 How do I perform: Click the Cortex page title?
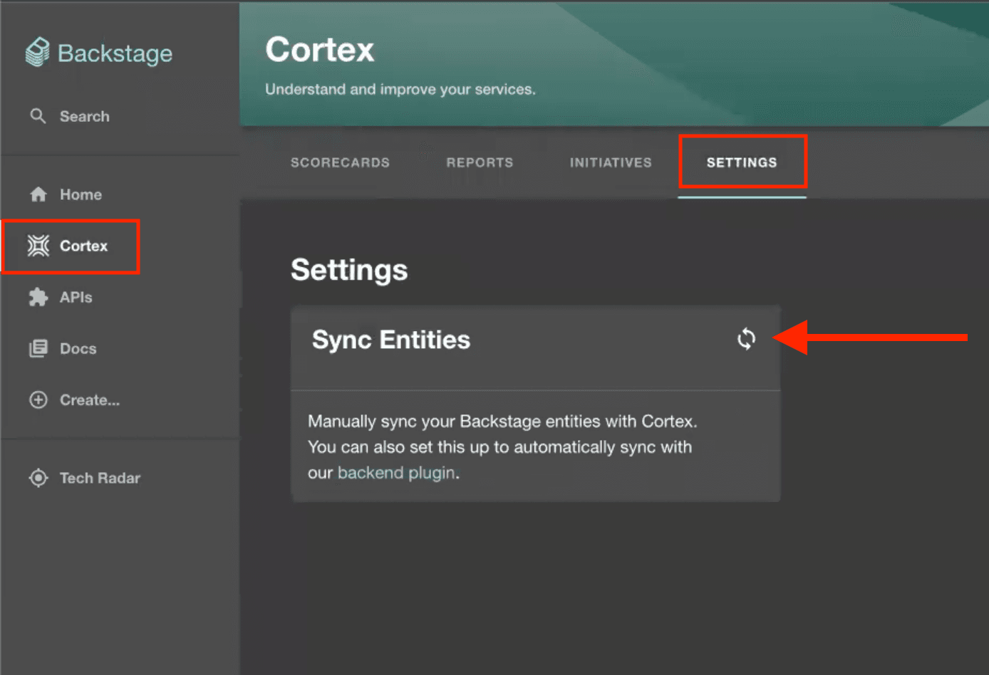point(319,50)
